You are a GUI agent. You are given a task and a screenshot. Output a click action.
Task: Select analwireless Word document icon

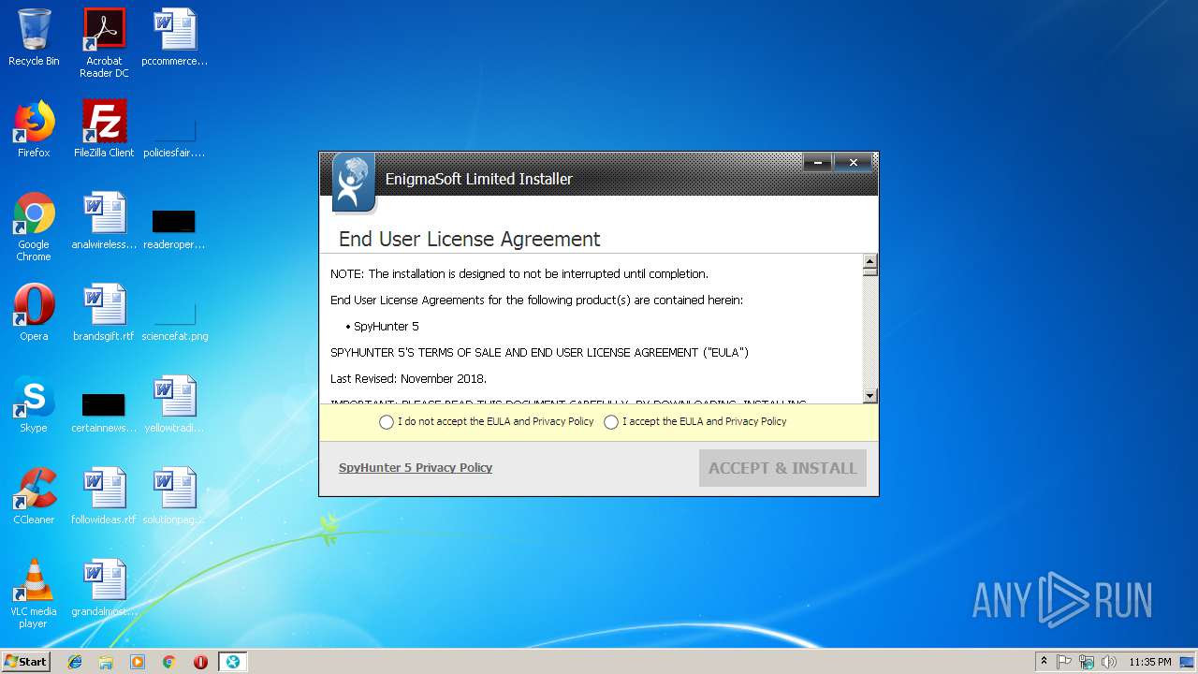tap(104, 221)
